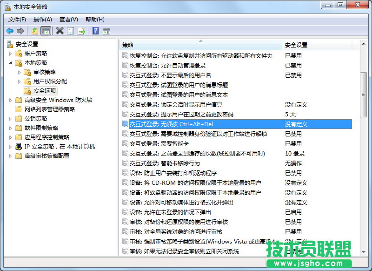Click the export list toolbar icon
The width and height of the screenshot is (372, 271).
pyautogui.click(x=81, y=31)
